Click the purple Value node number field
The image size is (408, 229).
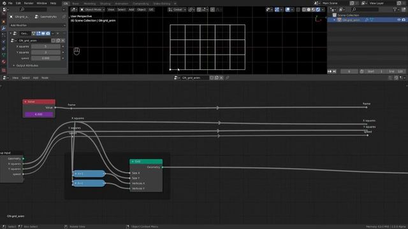click(x=39, y=114)
